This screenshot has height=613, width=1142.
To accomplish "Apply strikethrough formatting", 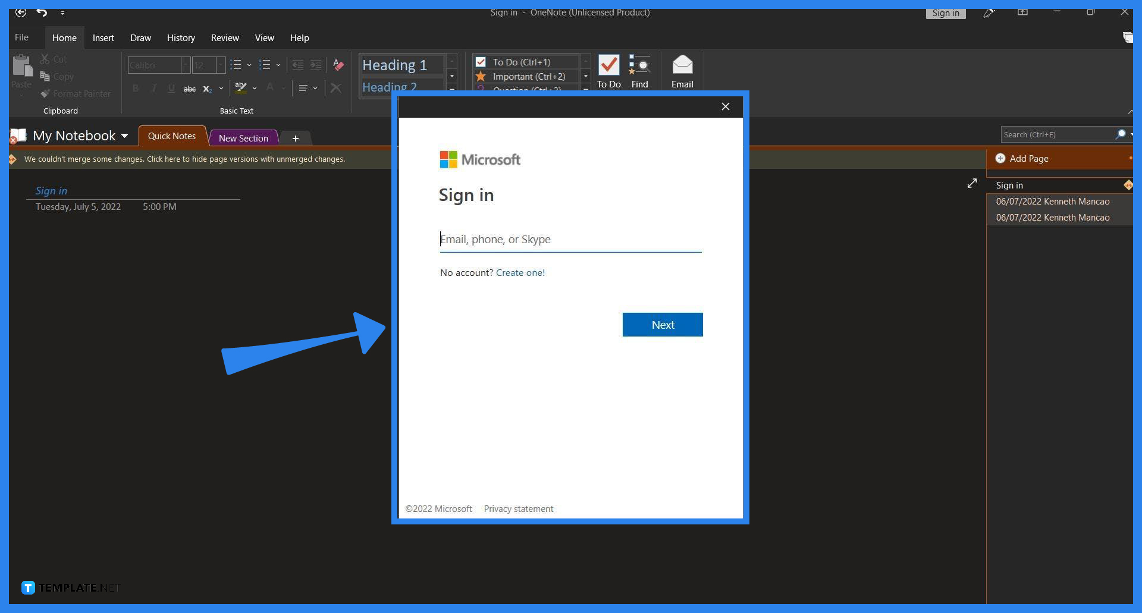I will click(x=189, y=88).
